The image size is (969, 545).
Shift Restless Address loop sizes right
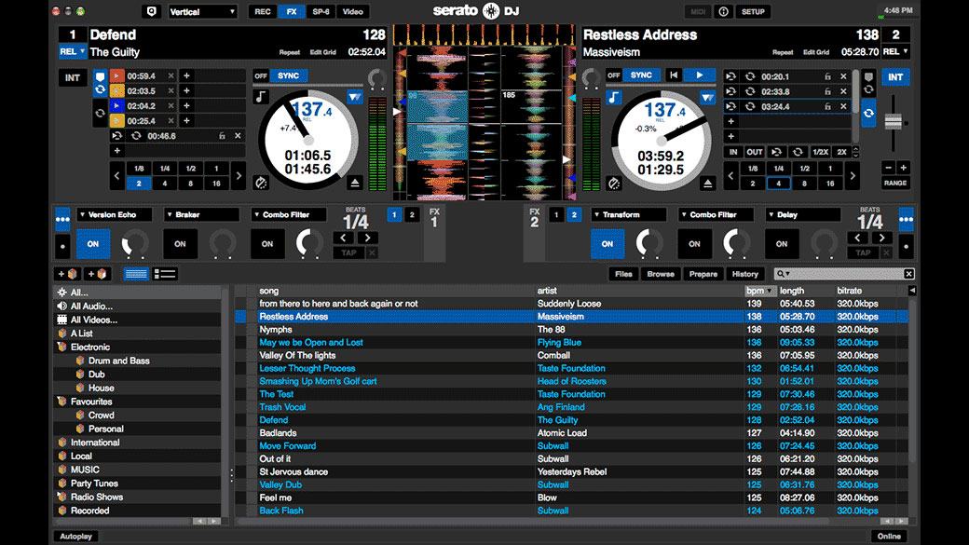point(853,175)
